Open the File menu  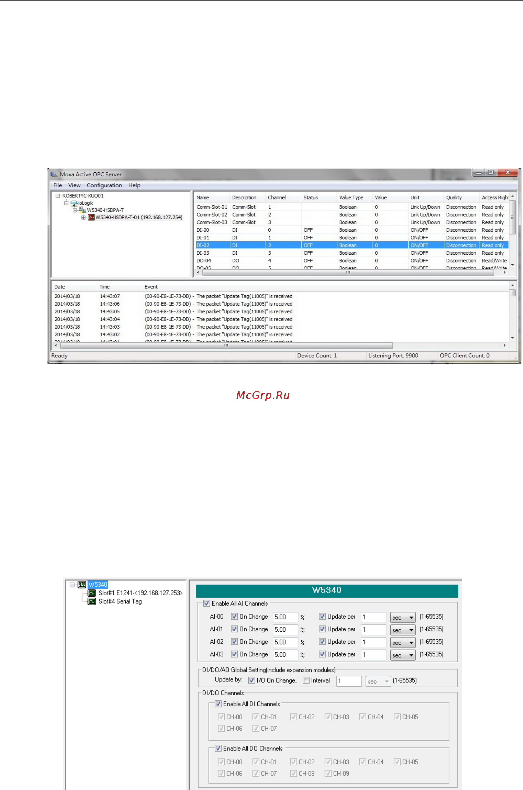click(58, 185)
